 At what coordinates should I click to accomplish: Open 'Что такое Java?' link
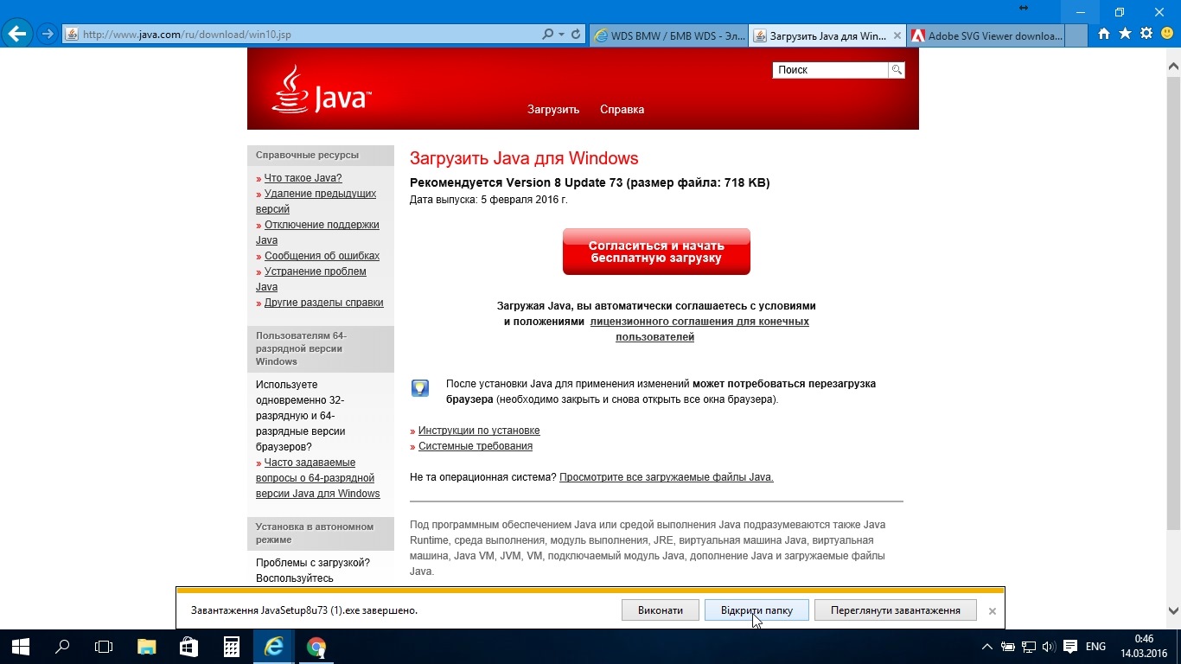point(303,178)
